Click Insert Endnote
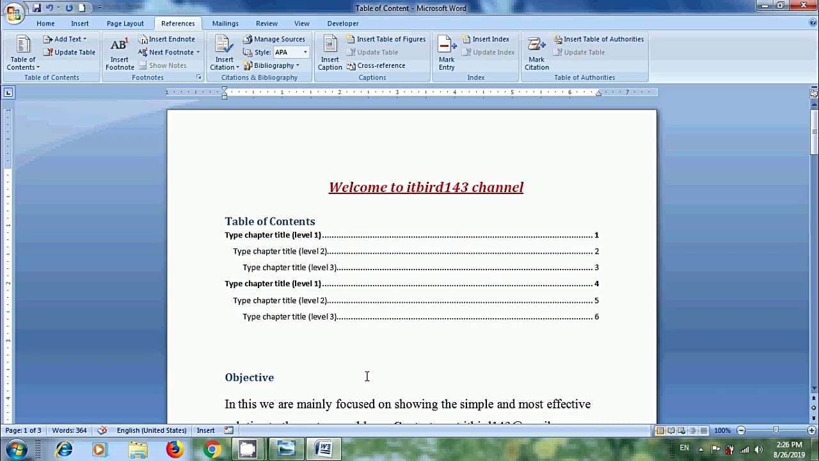819x461 pixels. pyautogui.click(x=166, y=39)
